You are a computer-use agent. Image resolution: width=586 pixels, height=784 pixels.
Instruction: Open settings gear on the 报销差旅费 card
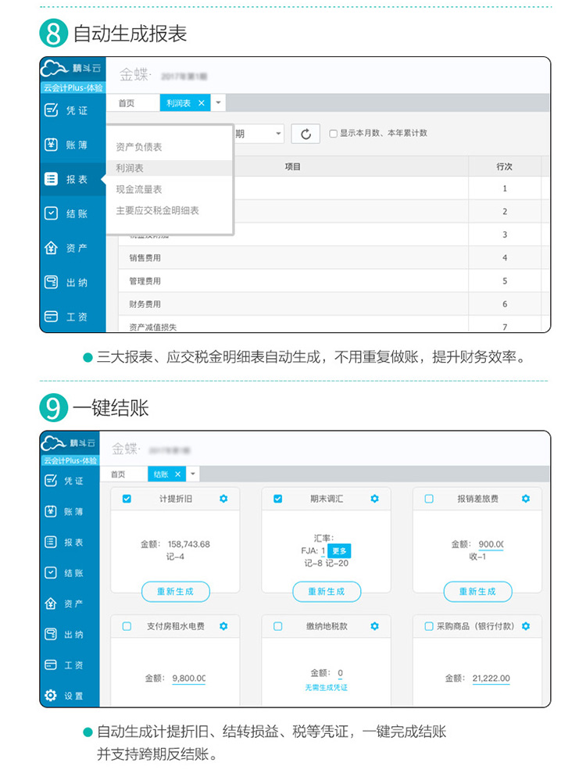(526, 499)
